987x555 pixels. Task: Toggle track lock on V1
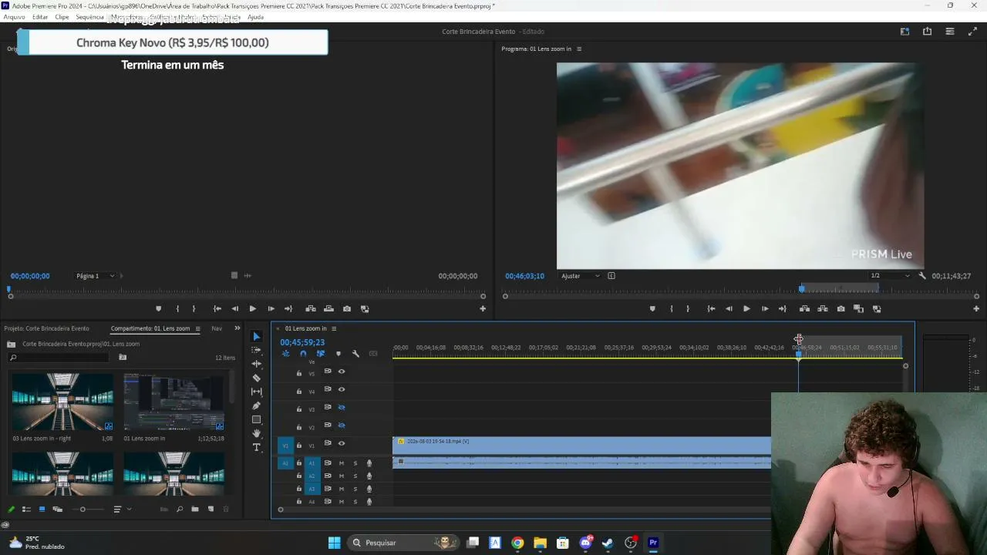(299, 445)
